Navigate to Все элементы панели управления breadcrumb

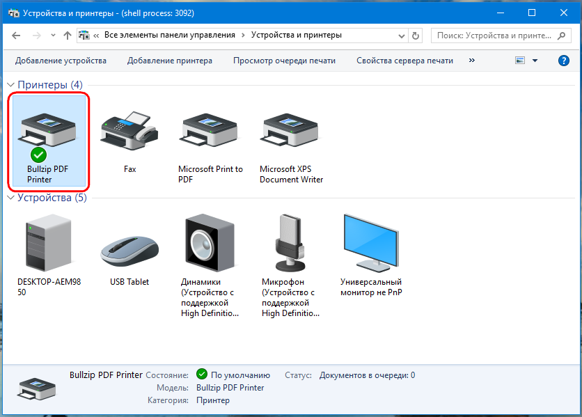click(x=170, y=35)
